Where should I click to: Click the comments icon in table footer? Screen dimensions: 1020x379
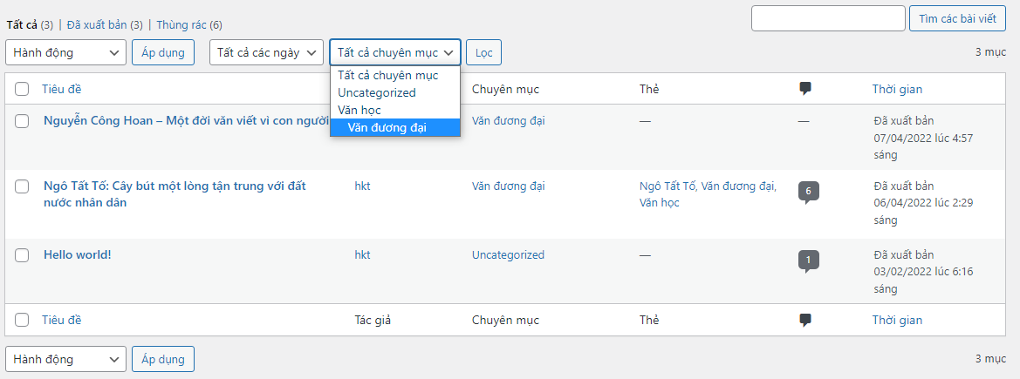click(805, 320)
